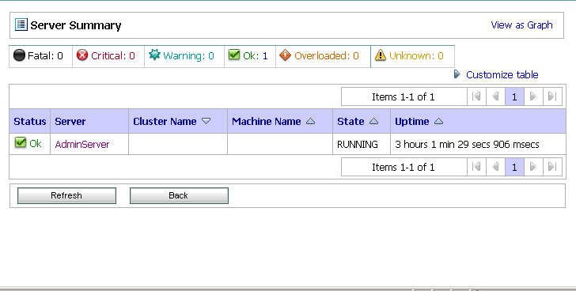576x291 pixels.
Task: Click the top 'Items 1-1 of 1' text
Action: pos(403,97)
